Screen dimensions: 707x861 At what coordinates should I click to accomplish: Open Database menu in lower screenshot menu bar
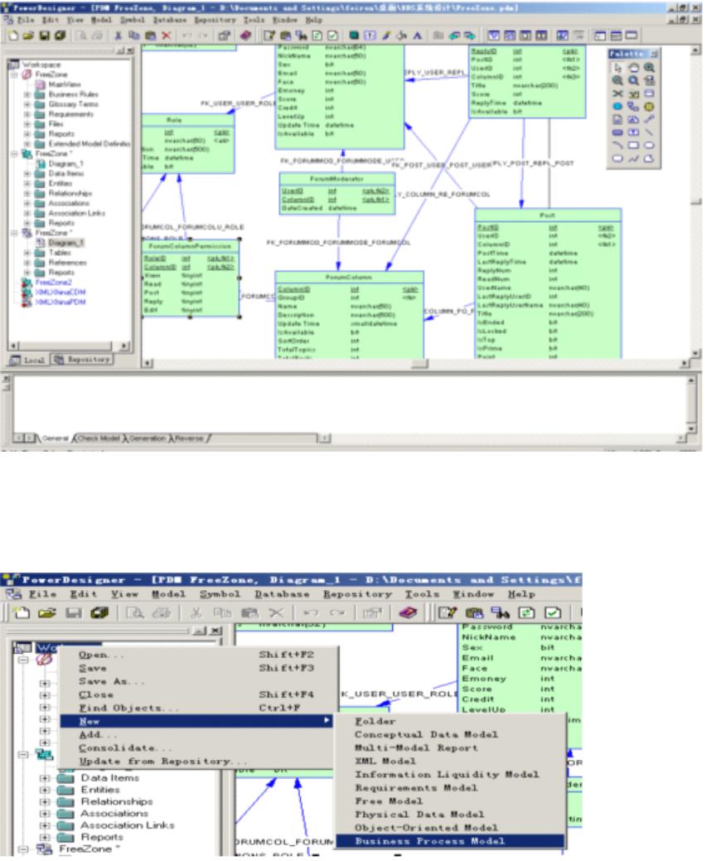pos(282,594)
